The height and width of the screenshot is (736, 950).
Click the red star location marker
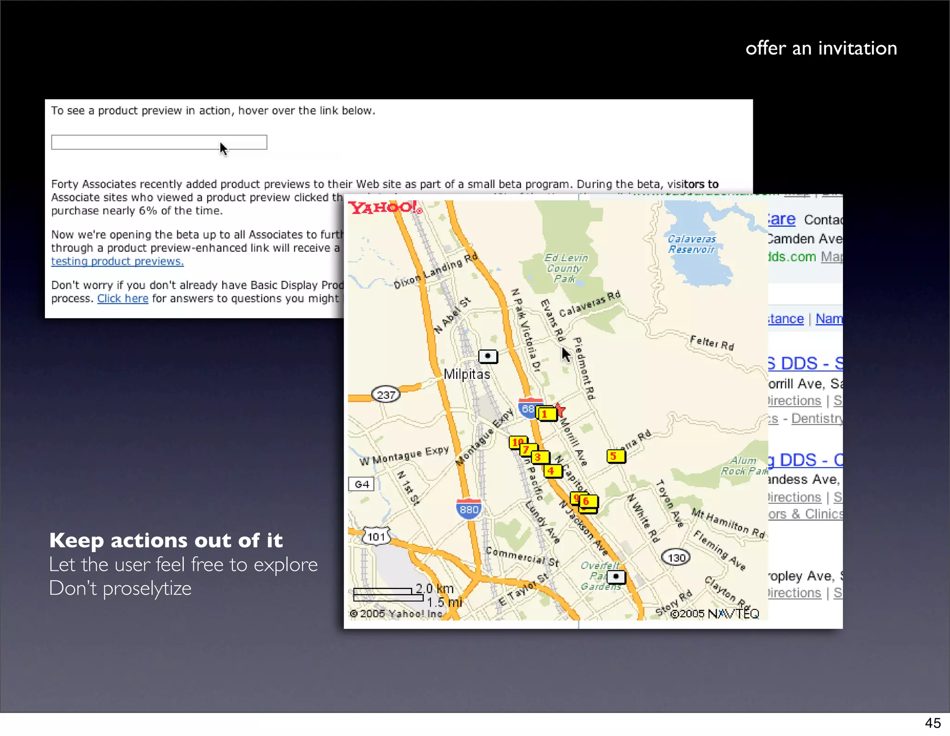[560, 409]
